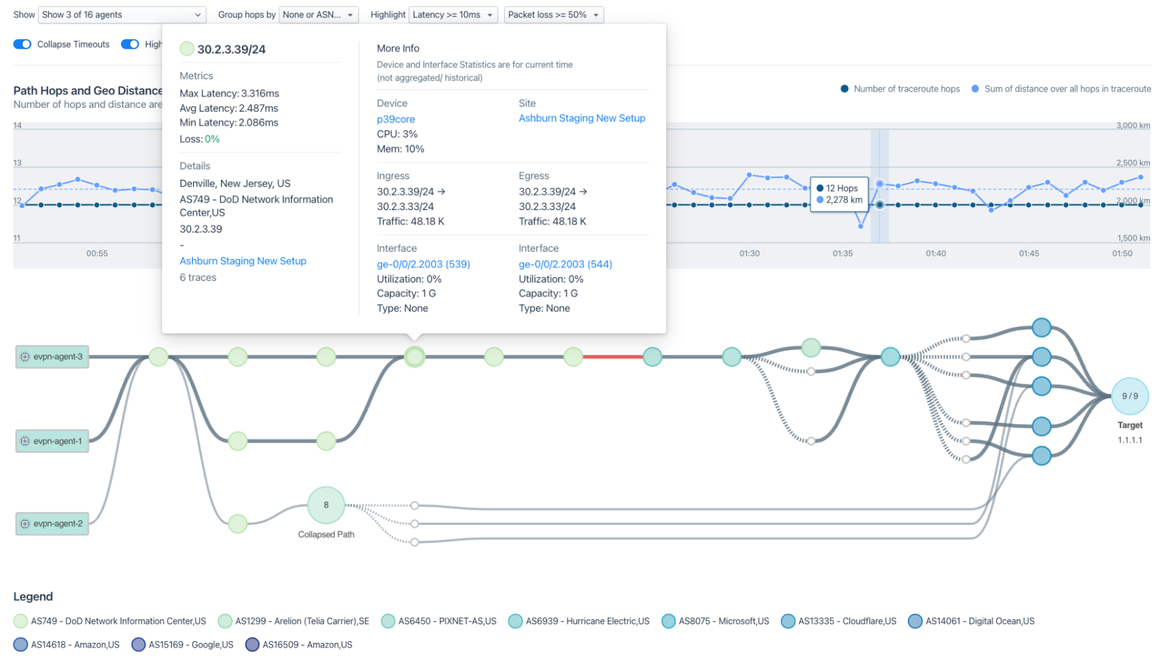This screenshot has height=669, width=1166.
Task: Toggle the Collapse Timeouts switch
Action: click(23, 44)
